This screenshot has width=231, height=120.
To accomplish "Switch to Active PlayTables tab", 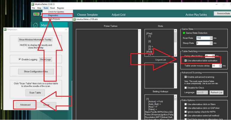I will [x=196, y=15].
